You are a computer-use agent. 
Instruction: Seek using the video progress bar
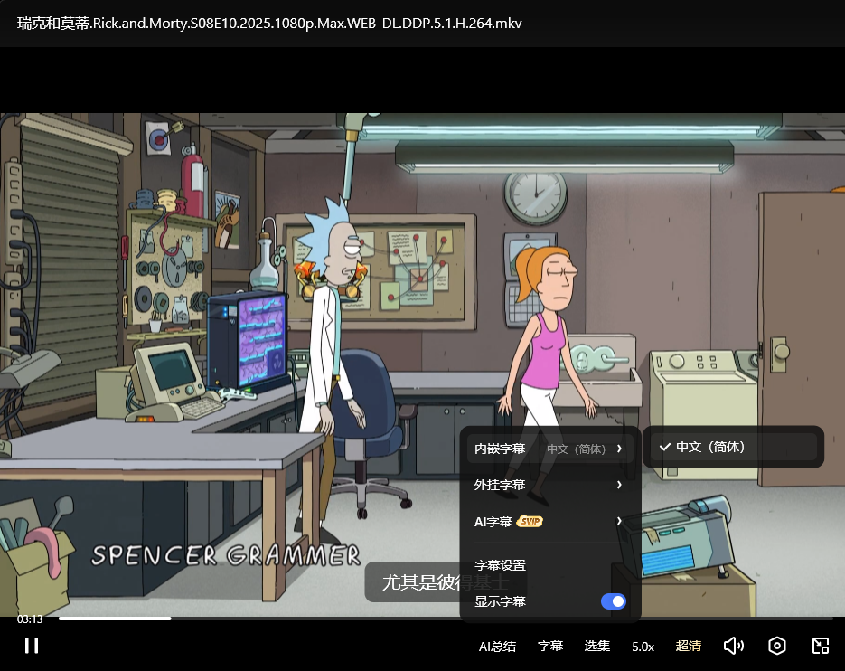(446, 619)
